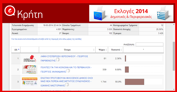Click the Λαϊκή Συσπείρωση party logo

click(x=30, y=59)
